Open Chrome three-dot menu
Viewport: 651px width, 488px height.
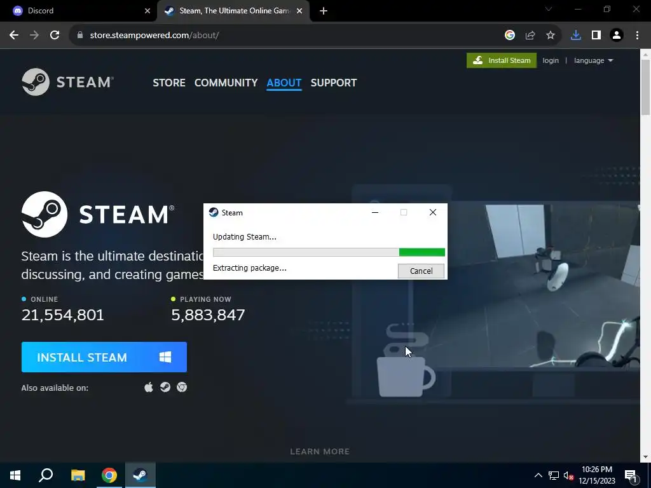637,36
